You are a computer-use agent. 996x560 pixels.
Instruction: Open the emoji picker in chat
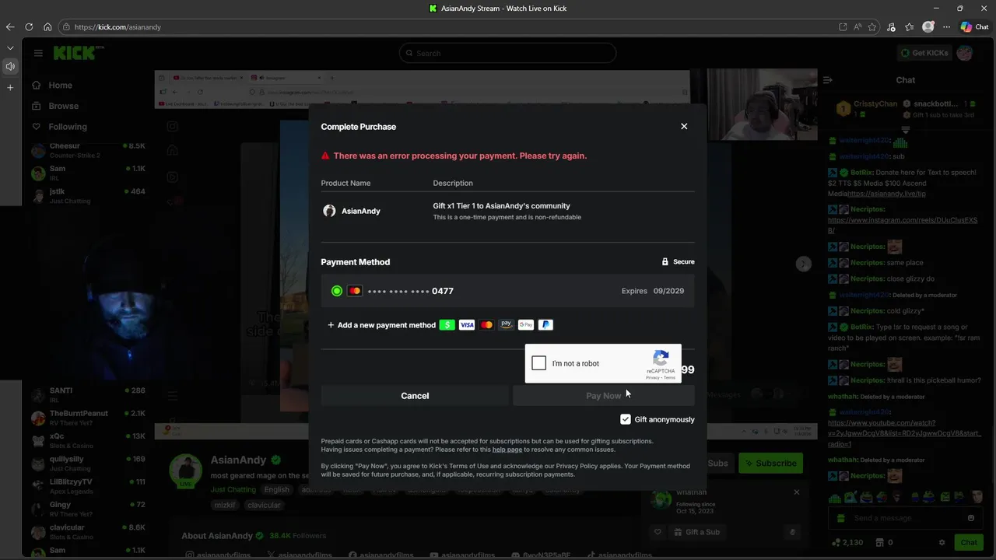[971, 518]
